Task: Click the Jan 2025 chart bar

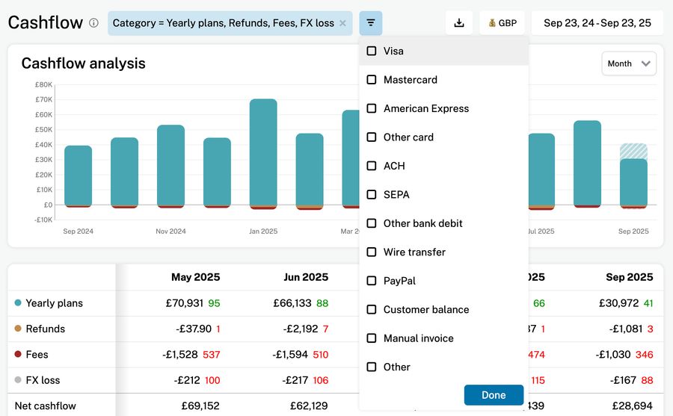Action: (263, 152)
